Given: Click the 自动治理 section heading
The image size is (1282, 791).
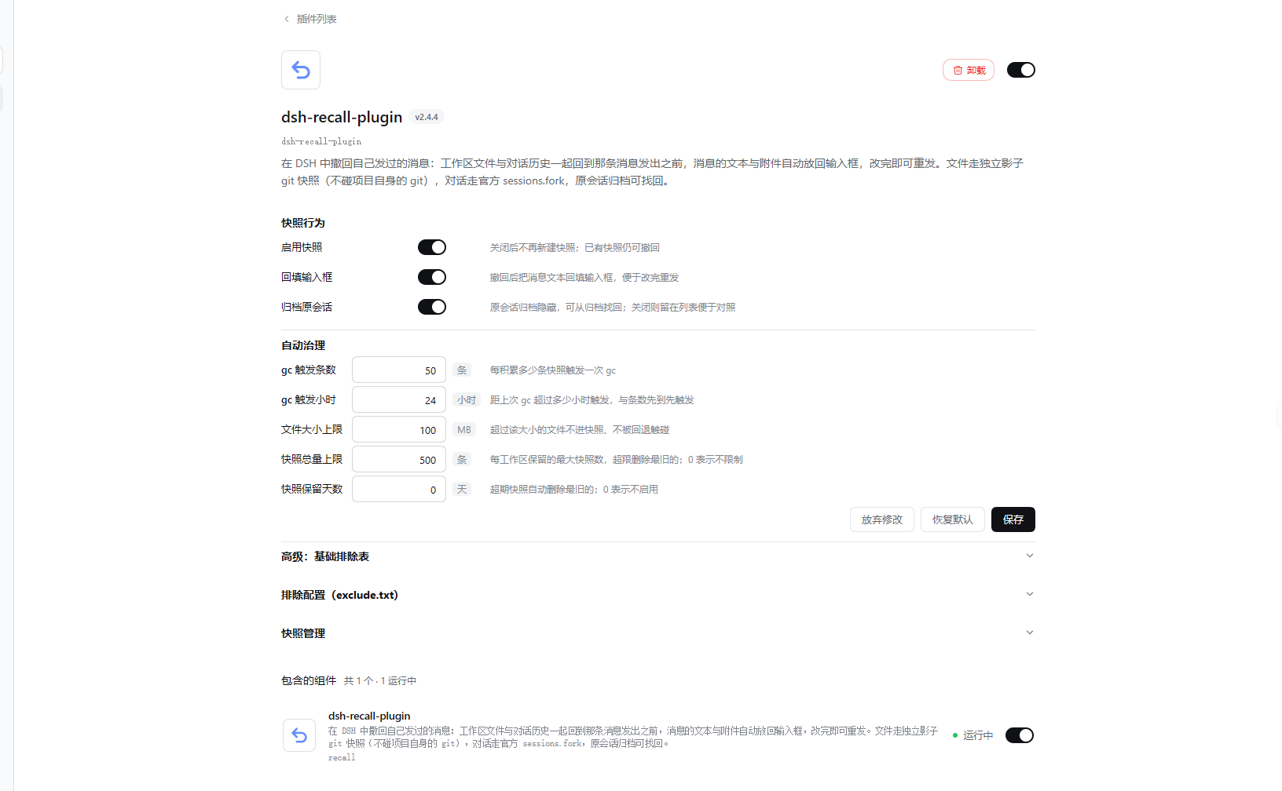Looking at the screenshot, I should [303, 345].
